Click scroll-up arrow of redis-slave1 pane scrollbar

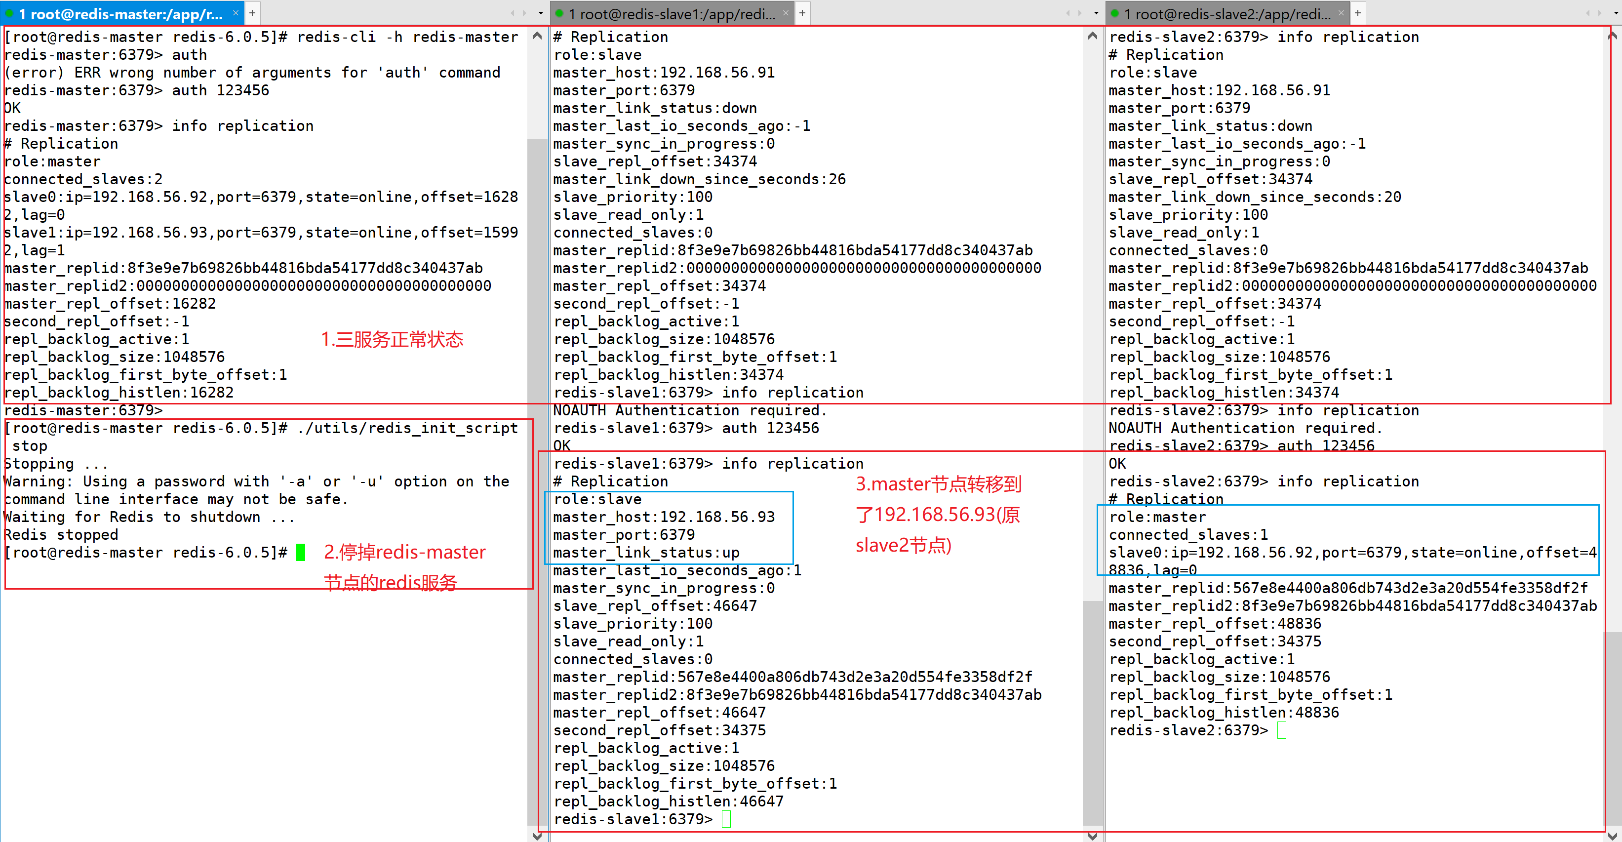click(1093, 36)
